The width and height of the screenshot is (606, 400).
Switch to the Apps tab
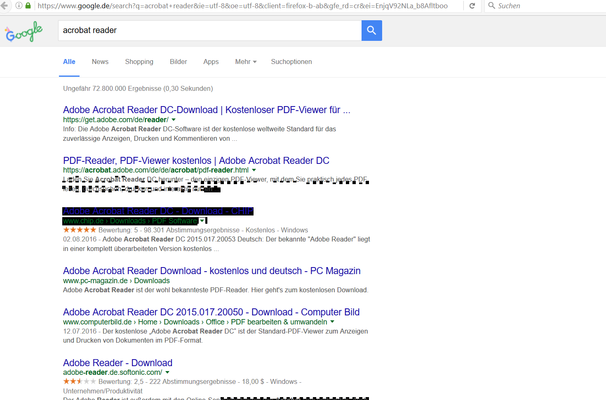coord(211,62)
